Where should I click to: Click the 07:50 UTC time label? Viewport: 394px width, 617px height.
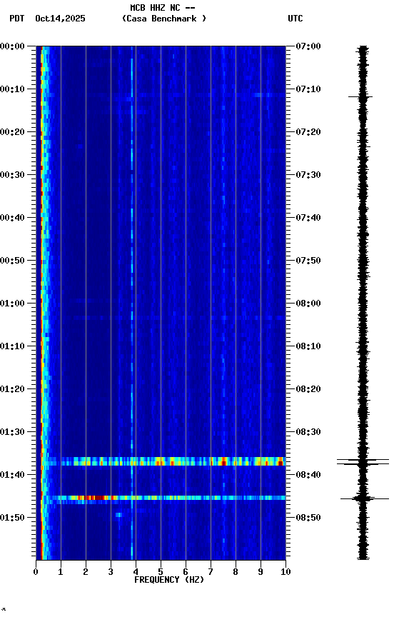308,261
